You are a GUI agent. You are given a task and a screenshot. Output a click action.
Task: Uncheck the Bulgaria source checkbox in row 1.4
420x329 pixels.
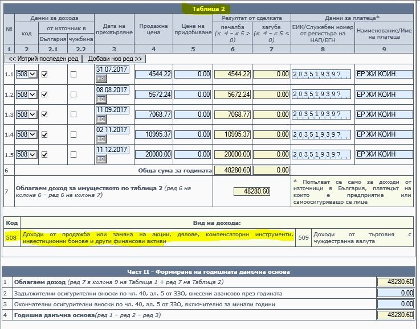tap(44, 134)
